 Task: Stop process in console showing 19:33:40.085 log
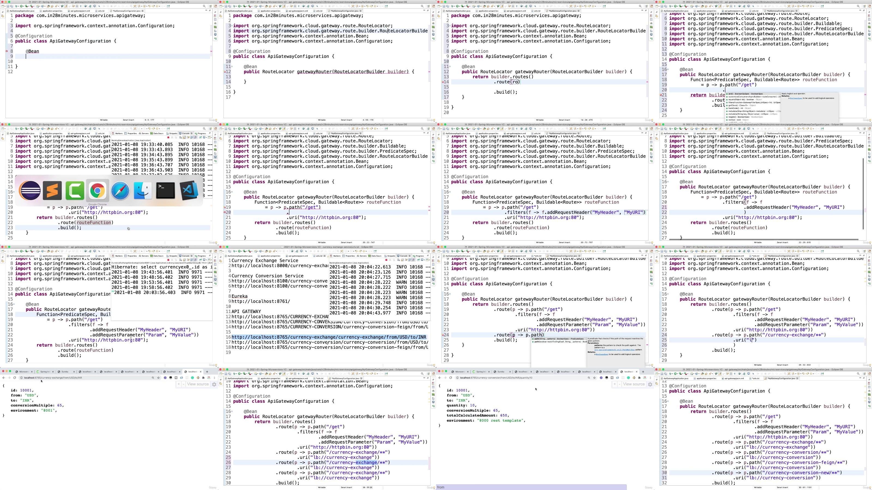click(168, 137)
